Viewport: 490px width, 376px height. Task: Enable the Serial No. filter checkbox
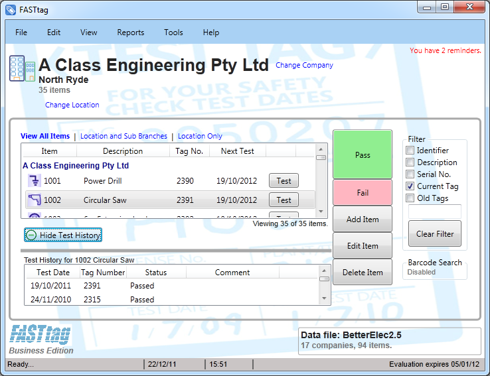click(x=410, y=174)
